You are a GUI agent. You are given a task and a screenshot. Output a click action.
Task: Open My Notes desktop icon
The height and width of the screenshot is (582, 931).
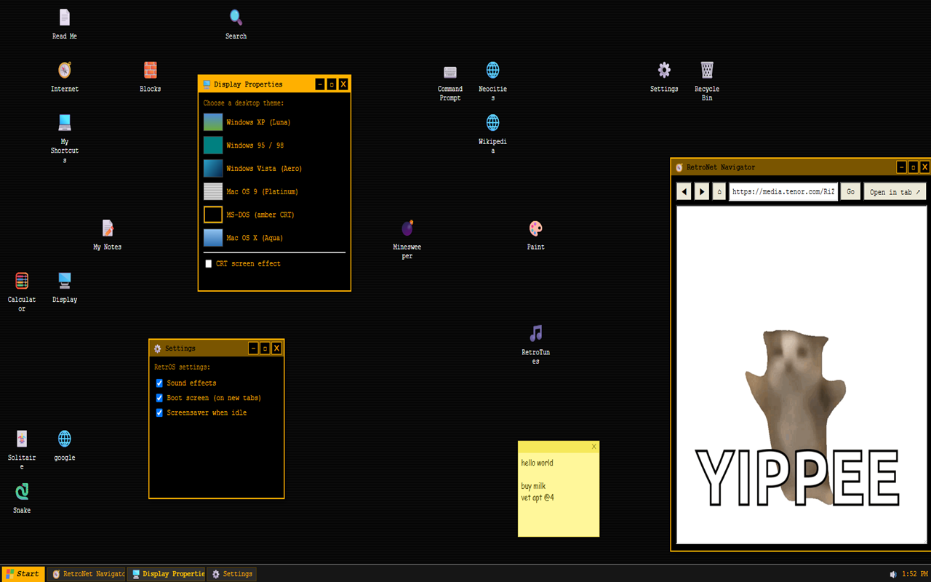[x=108, y=235]
